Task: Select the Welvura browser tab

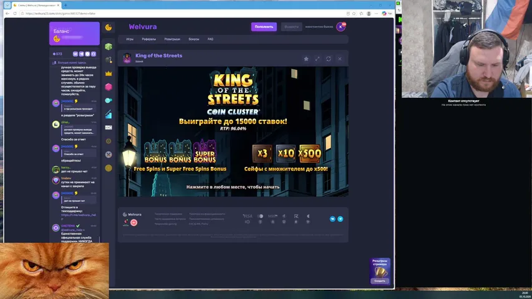Action: pos(36,6)
